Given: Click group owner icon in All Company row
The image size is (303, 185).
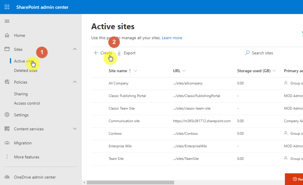Looking at the screenshot, I should (286, 83).
